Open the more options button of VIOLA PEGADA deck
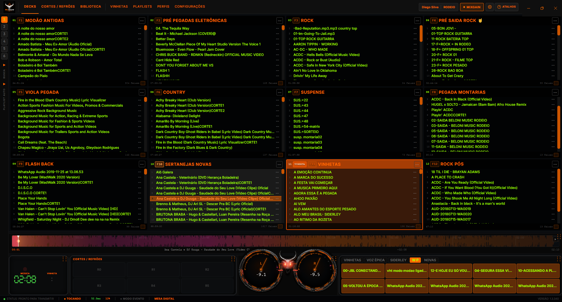 pos(142,92)
